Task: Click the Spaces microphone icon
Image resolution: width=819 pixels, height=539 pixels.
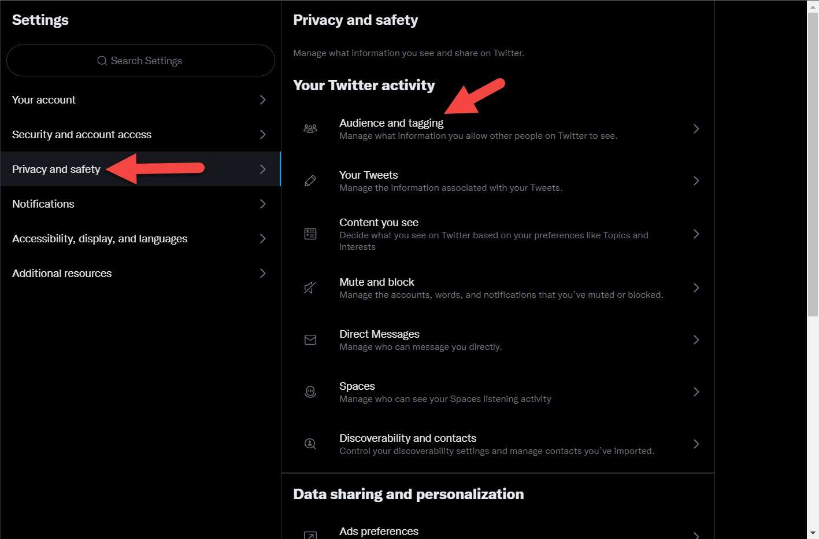Action: (x=310, y=392)
